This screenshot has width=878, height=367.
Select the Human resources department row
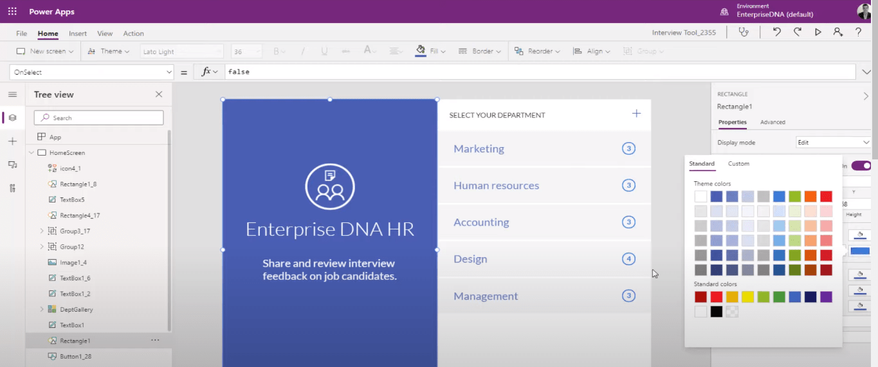pyautogui.click(x=544, y=185)
